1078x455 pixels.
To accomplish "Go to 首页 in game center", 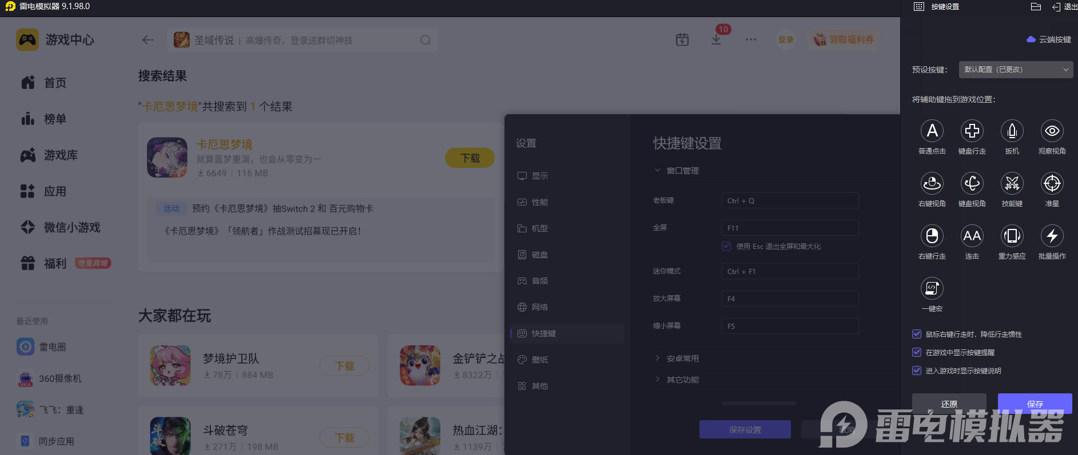I will pos(43,83).
